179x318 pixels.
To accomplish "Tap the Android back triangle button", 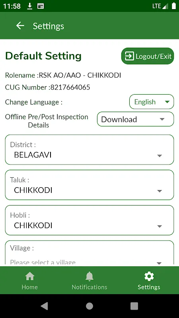I will pos(45,306).
